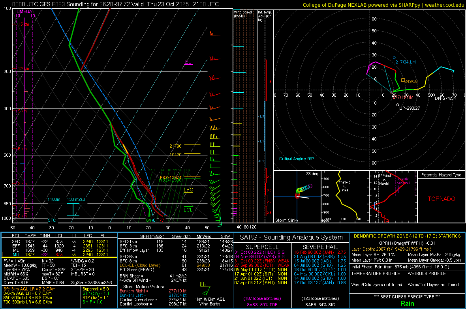Click the SFC-1km row in the SRH table

[x=176, y=242]
